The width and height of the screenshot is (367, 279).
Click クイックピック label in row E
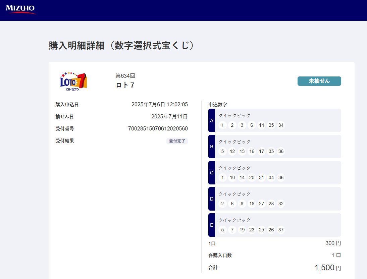(x=234, y=220)
